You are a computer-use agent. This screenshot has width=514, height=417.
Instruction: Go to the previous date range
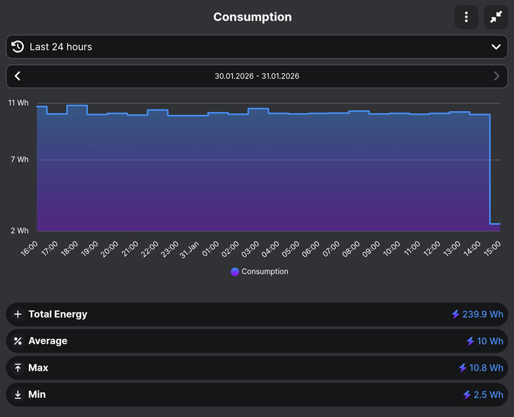point(18,76)
